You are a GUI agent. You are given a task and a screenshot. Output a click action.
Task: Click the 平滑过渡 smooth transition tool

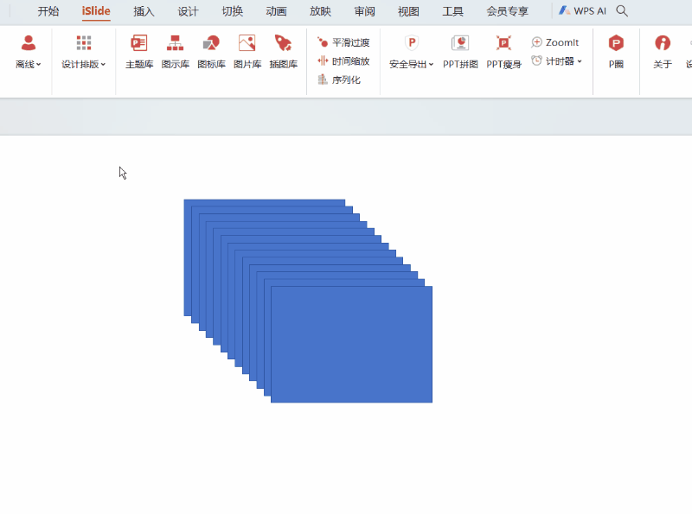coord(343,42)
